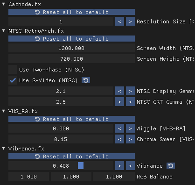Click the 'Use Two-Phase (NTSC)' label
195x185 pixels.
[52, 70]
